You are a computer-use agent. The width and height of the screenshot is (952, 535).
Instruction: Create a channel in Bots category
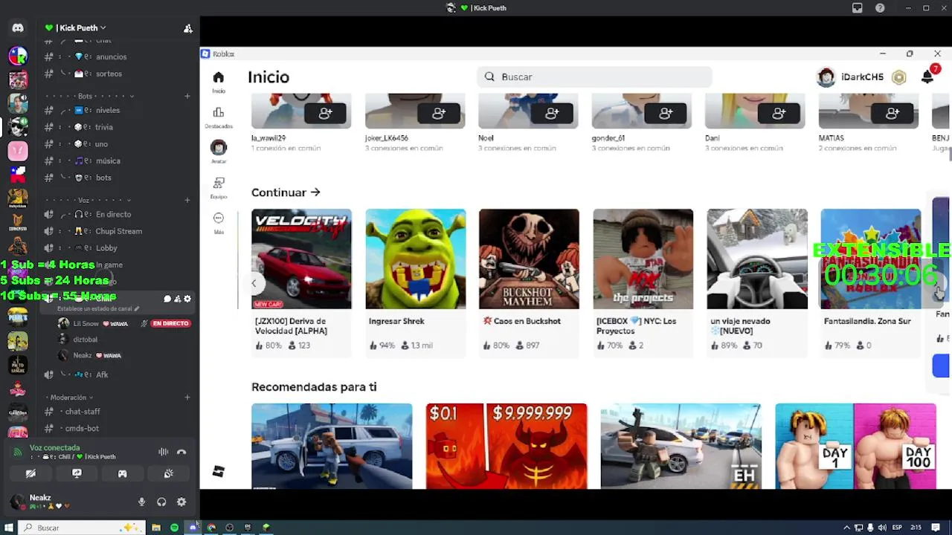(x=187, y=96)
